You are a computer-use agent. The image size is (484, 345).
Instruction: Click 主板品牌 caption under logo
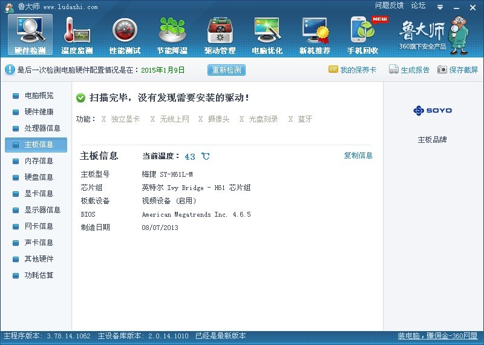432,140
